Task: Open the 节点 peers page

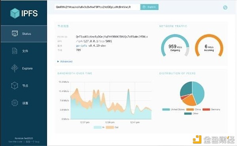Action: [24, 86]
